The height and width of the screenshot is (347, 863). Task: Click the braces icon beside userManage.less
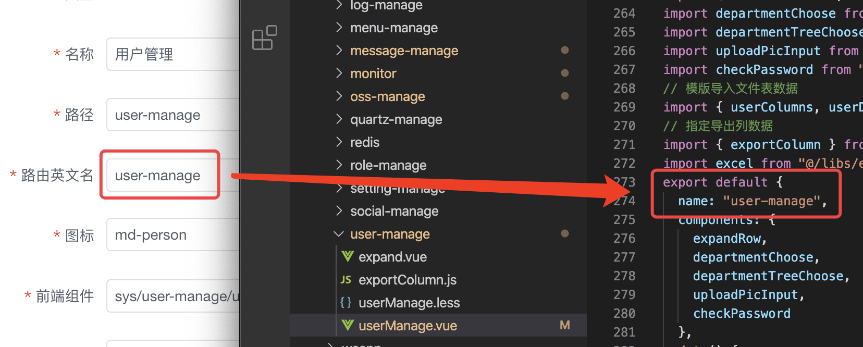click(346, 303)
